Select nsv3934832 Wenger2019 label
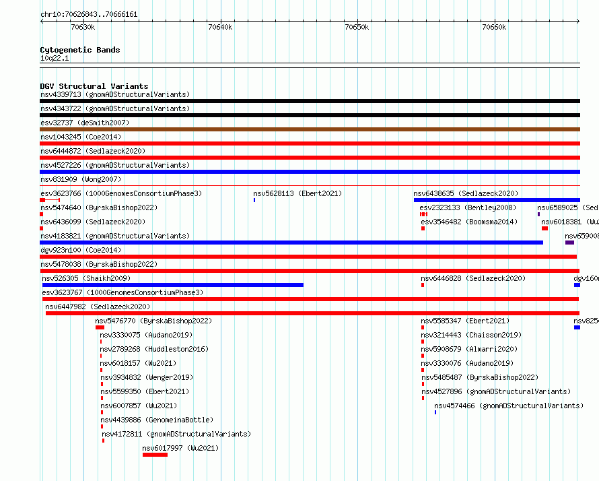Viewport: 599px width, 481px height. (x=147, y=377)
